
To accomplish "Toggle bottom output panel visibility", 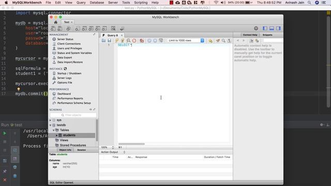I will tap(272, 28).
